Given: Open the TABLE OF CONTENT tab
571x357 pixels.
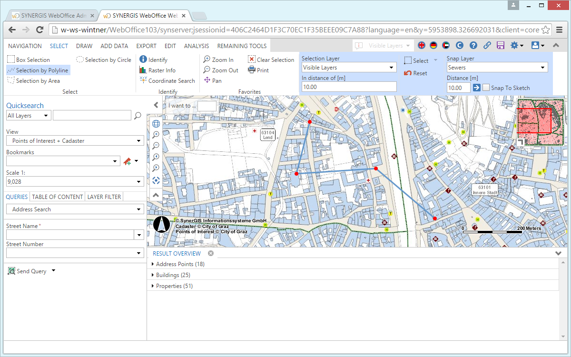Looking at the screenshot, I should point(57,197).
